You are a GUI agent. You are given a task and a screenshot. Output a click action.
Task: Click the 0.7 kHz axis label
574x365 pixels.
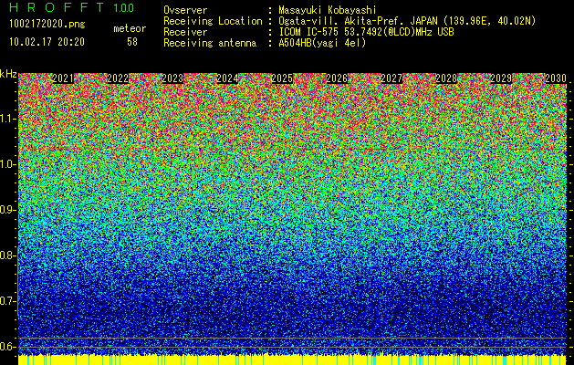click(8, 301)
